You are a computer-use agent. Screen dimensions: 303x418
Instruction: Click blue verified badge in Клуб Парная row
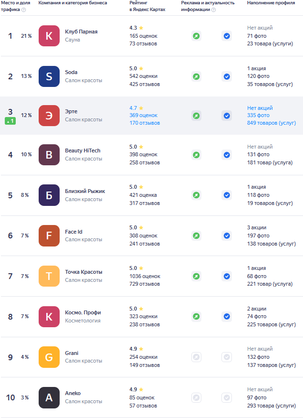[227, 36]
